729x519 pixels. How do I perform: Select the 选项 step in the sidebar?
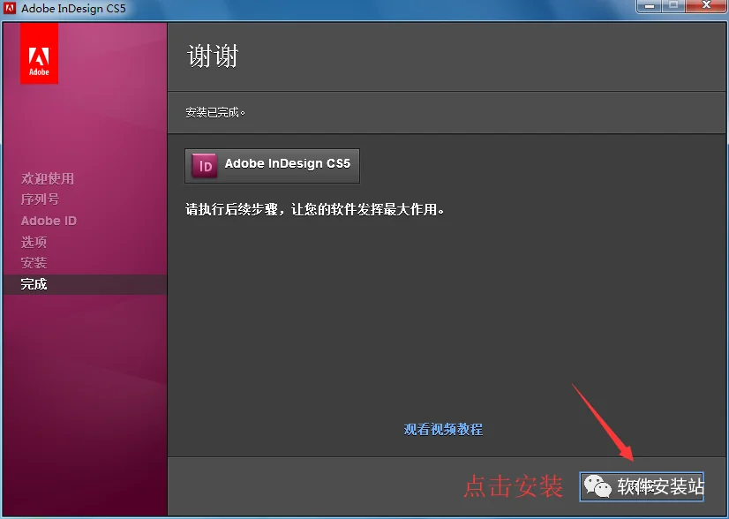[x=34, y=242]
